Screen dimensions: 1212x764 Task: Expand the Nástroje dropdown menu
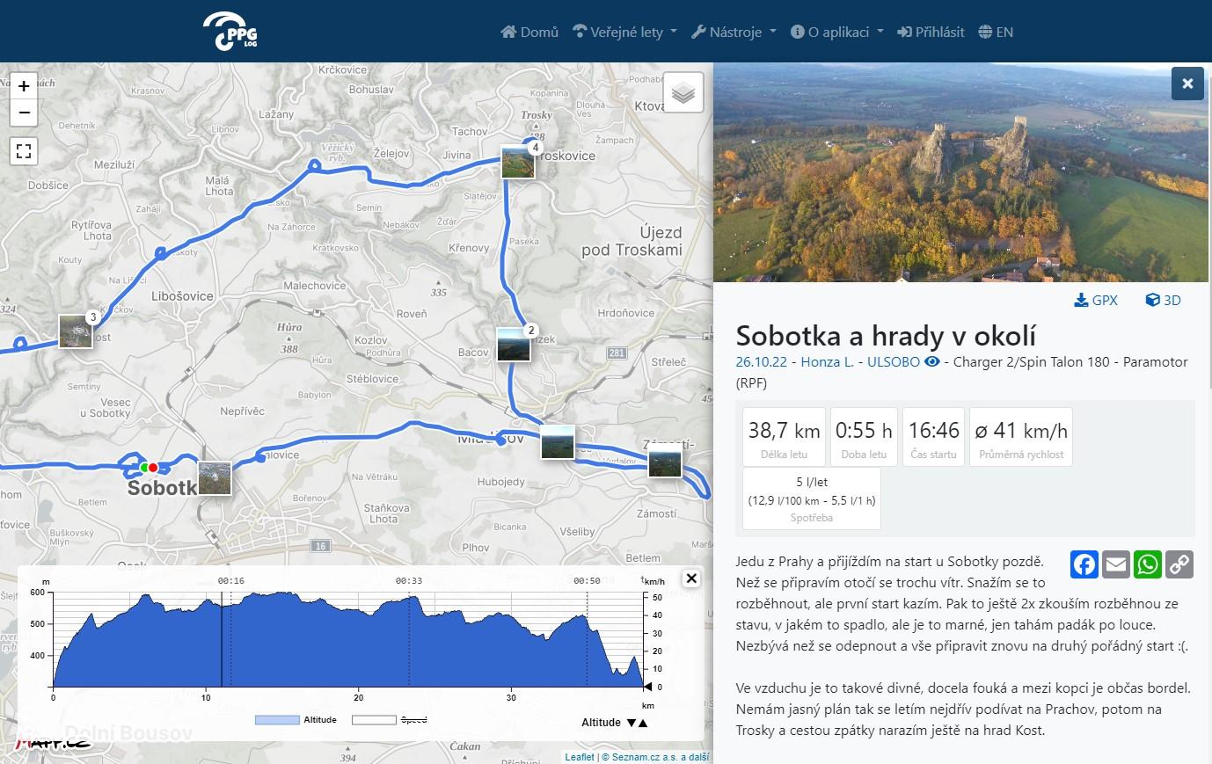point(734,32)
